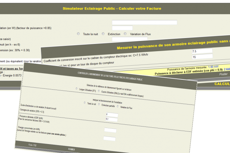Click the '(facteur de puissance =0.85)' label
230x153 pixels.
tap(34, 28)
